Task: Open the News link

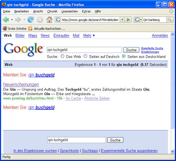Action: pos(45,36)
